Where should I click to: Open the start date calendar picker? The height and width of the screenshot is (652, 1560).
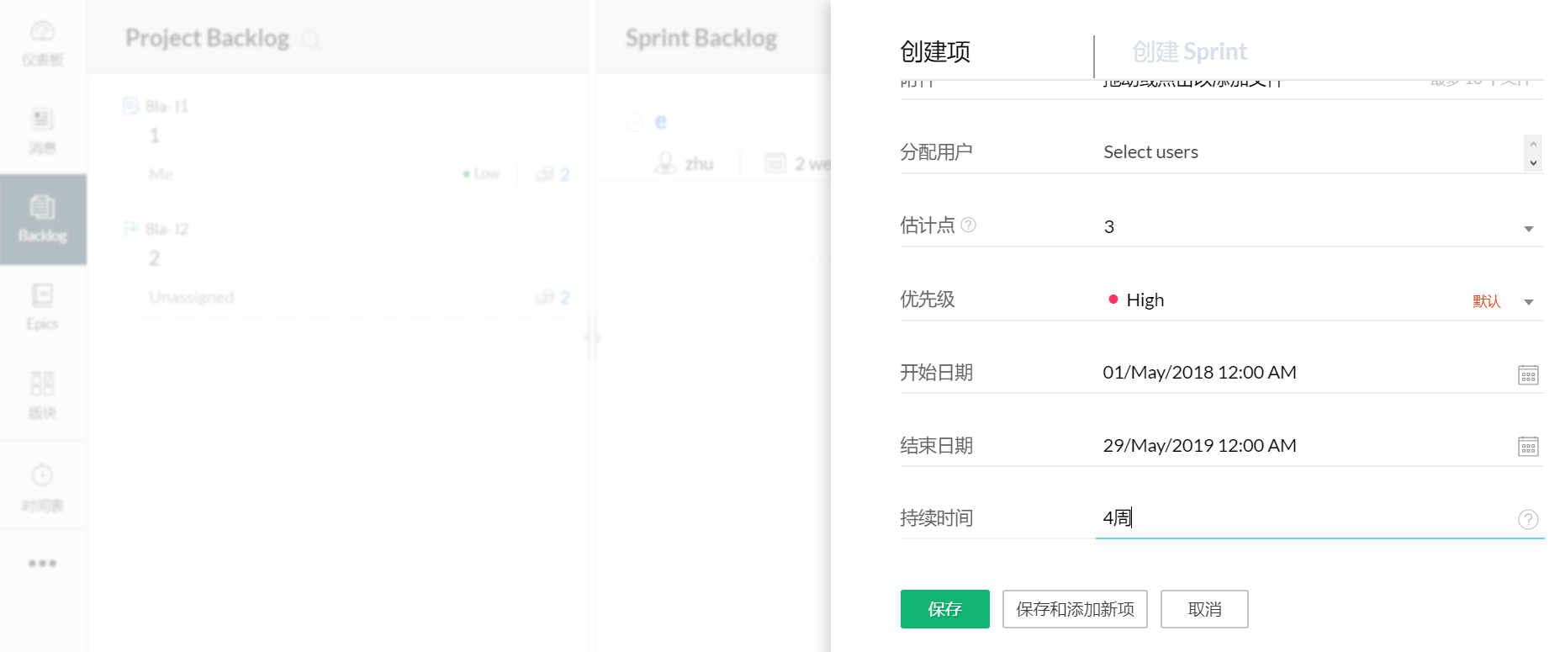pos(1527,374)
